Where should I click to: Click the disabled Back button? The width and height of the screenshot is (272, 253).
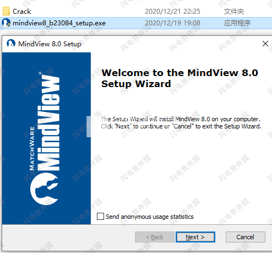[154, 237]
